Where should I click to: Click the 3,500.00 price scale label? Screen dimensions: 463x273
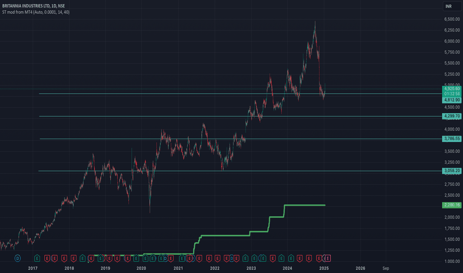click(x=452, y=151)
